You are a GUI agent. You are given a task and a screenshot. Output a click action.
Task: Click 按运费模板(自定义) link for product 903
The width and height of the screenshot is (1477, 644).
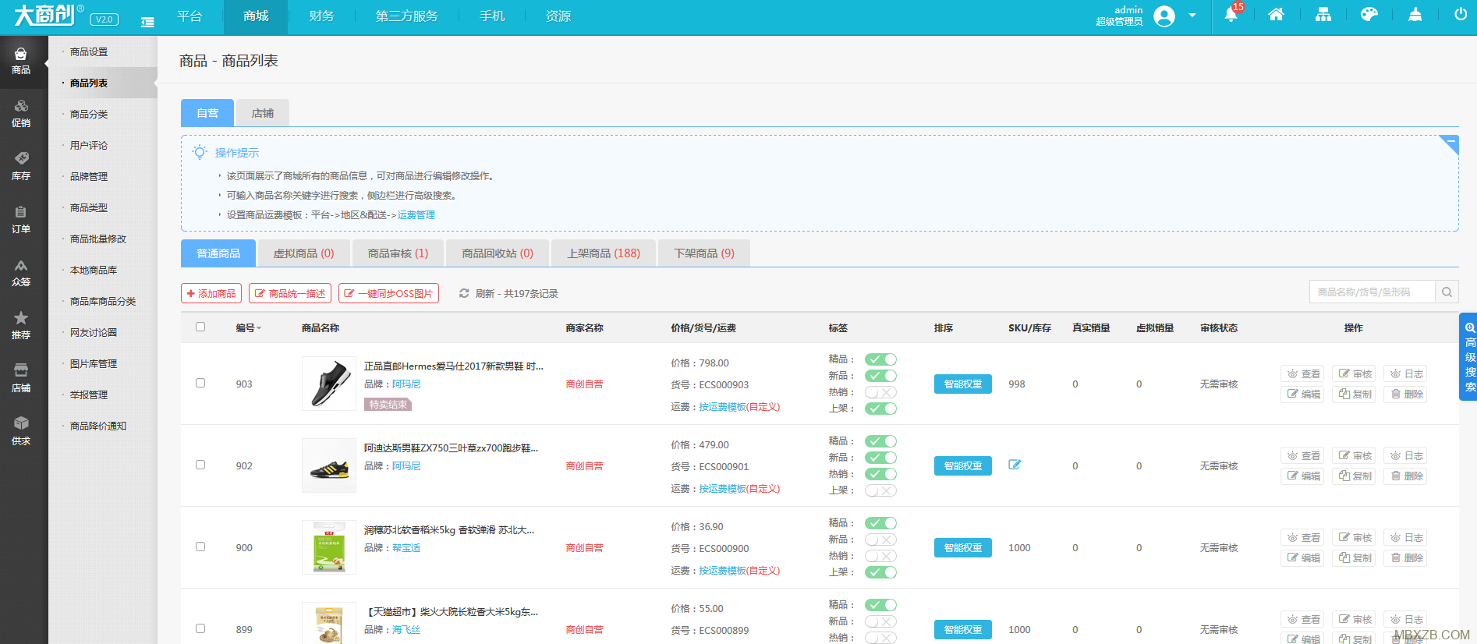(x=739, y=407)
